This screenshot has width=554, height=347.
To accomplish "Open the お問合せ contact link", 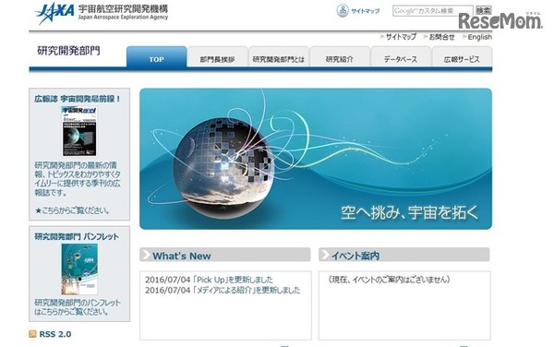I will 441,37.
